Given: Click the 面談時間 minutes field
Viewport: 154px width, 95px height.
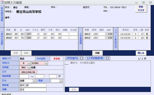Looking at the screenshot, I should pyautogui.click(x=53, y=76).
